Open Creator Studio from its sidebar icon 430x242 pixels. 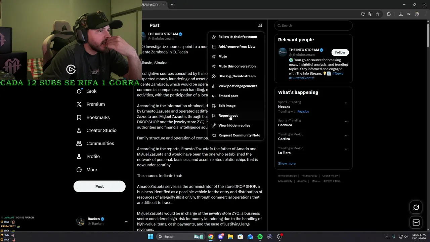tap(79, 130)
